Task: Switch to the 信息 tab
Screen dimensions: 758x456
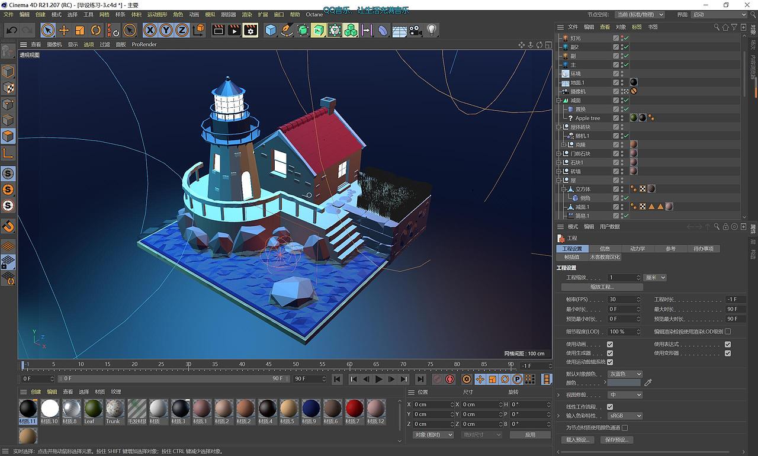Action: [605, 249]
